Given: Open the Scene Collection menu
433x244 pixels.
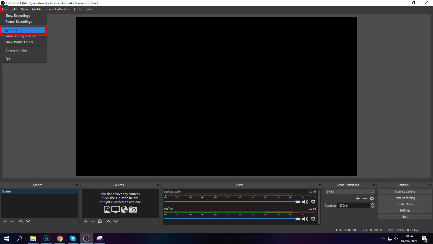Looking at the screenshot, I should point(57,9).
